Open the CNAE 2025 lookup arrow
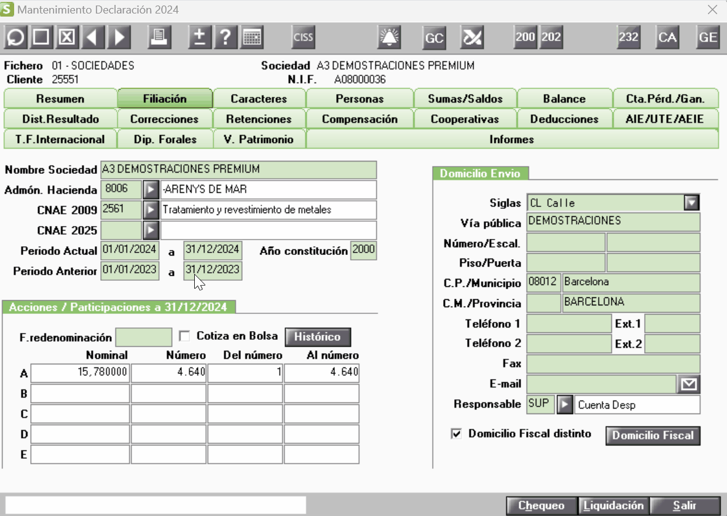 [x=151, y=230]
